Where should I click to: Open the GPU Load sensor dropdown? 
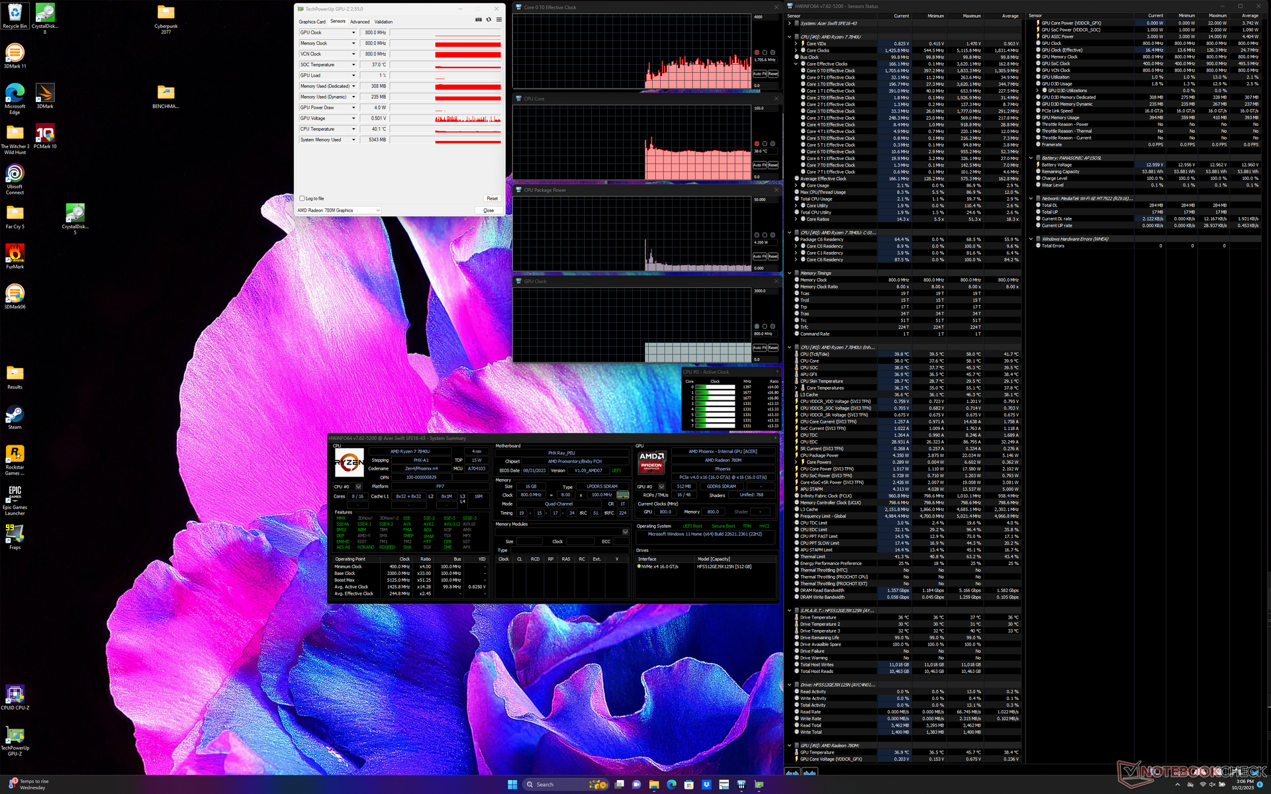(x=353, y=75)
